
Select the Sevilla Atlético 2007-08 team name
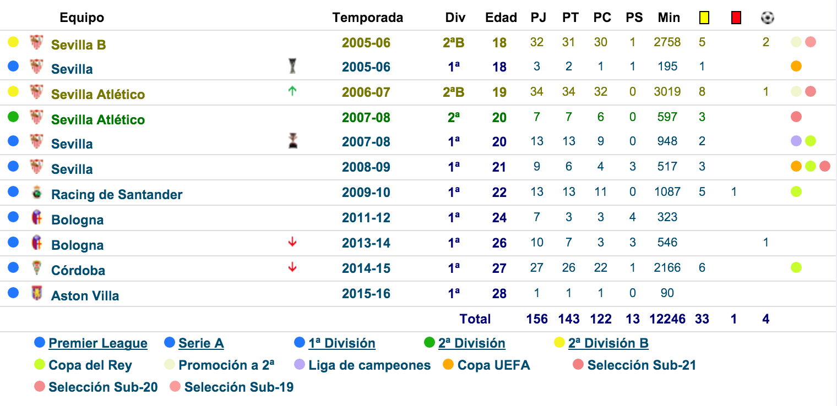pos(98,119)
